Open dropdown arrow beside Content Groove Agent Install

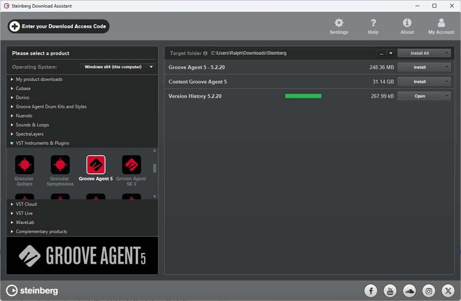pyautogui.click(x=447, y=81)
